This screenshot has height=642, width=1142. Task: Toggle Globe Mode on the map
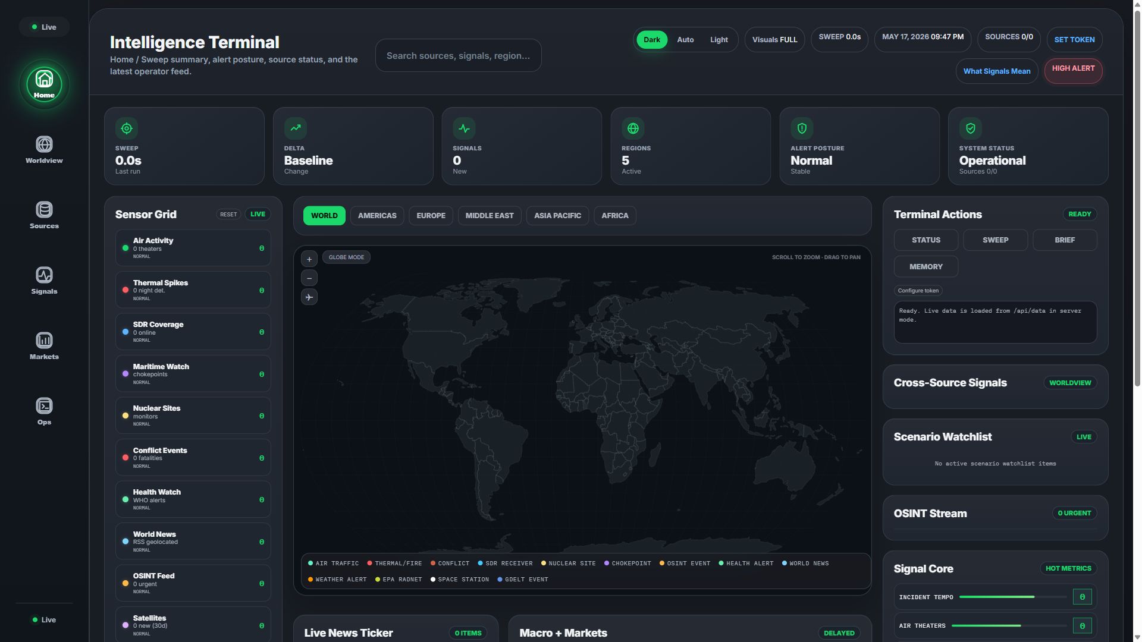click(346, 257)
